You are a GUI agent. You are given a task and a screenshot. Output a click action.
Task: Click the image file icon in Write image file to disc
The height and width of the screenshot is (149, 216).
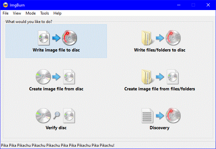[44, 38]
